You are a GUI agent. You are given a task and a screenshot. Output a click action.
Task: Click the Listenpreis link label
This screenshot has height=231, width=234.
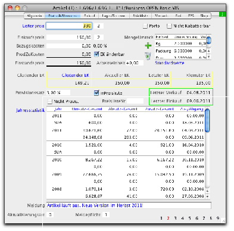click(33, 26)
